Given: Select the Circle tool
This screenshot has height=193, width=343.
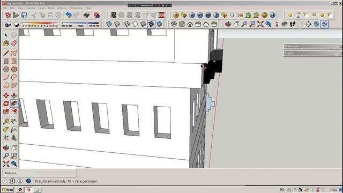Looking at the screenshot, I should pos(6,69).
